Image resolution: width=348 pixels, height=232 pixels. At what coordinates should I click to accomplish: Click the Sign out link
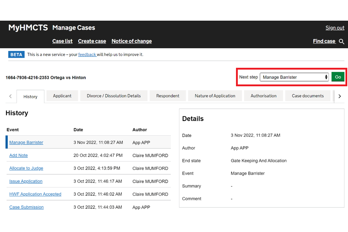coord(335,28)
